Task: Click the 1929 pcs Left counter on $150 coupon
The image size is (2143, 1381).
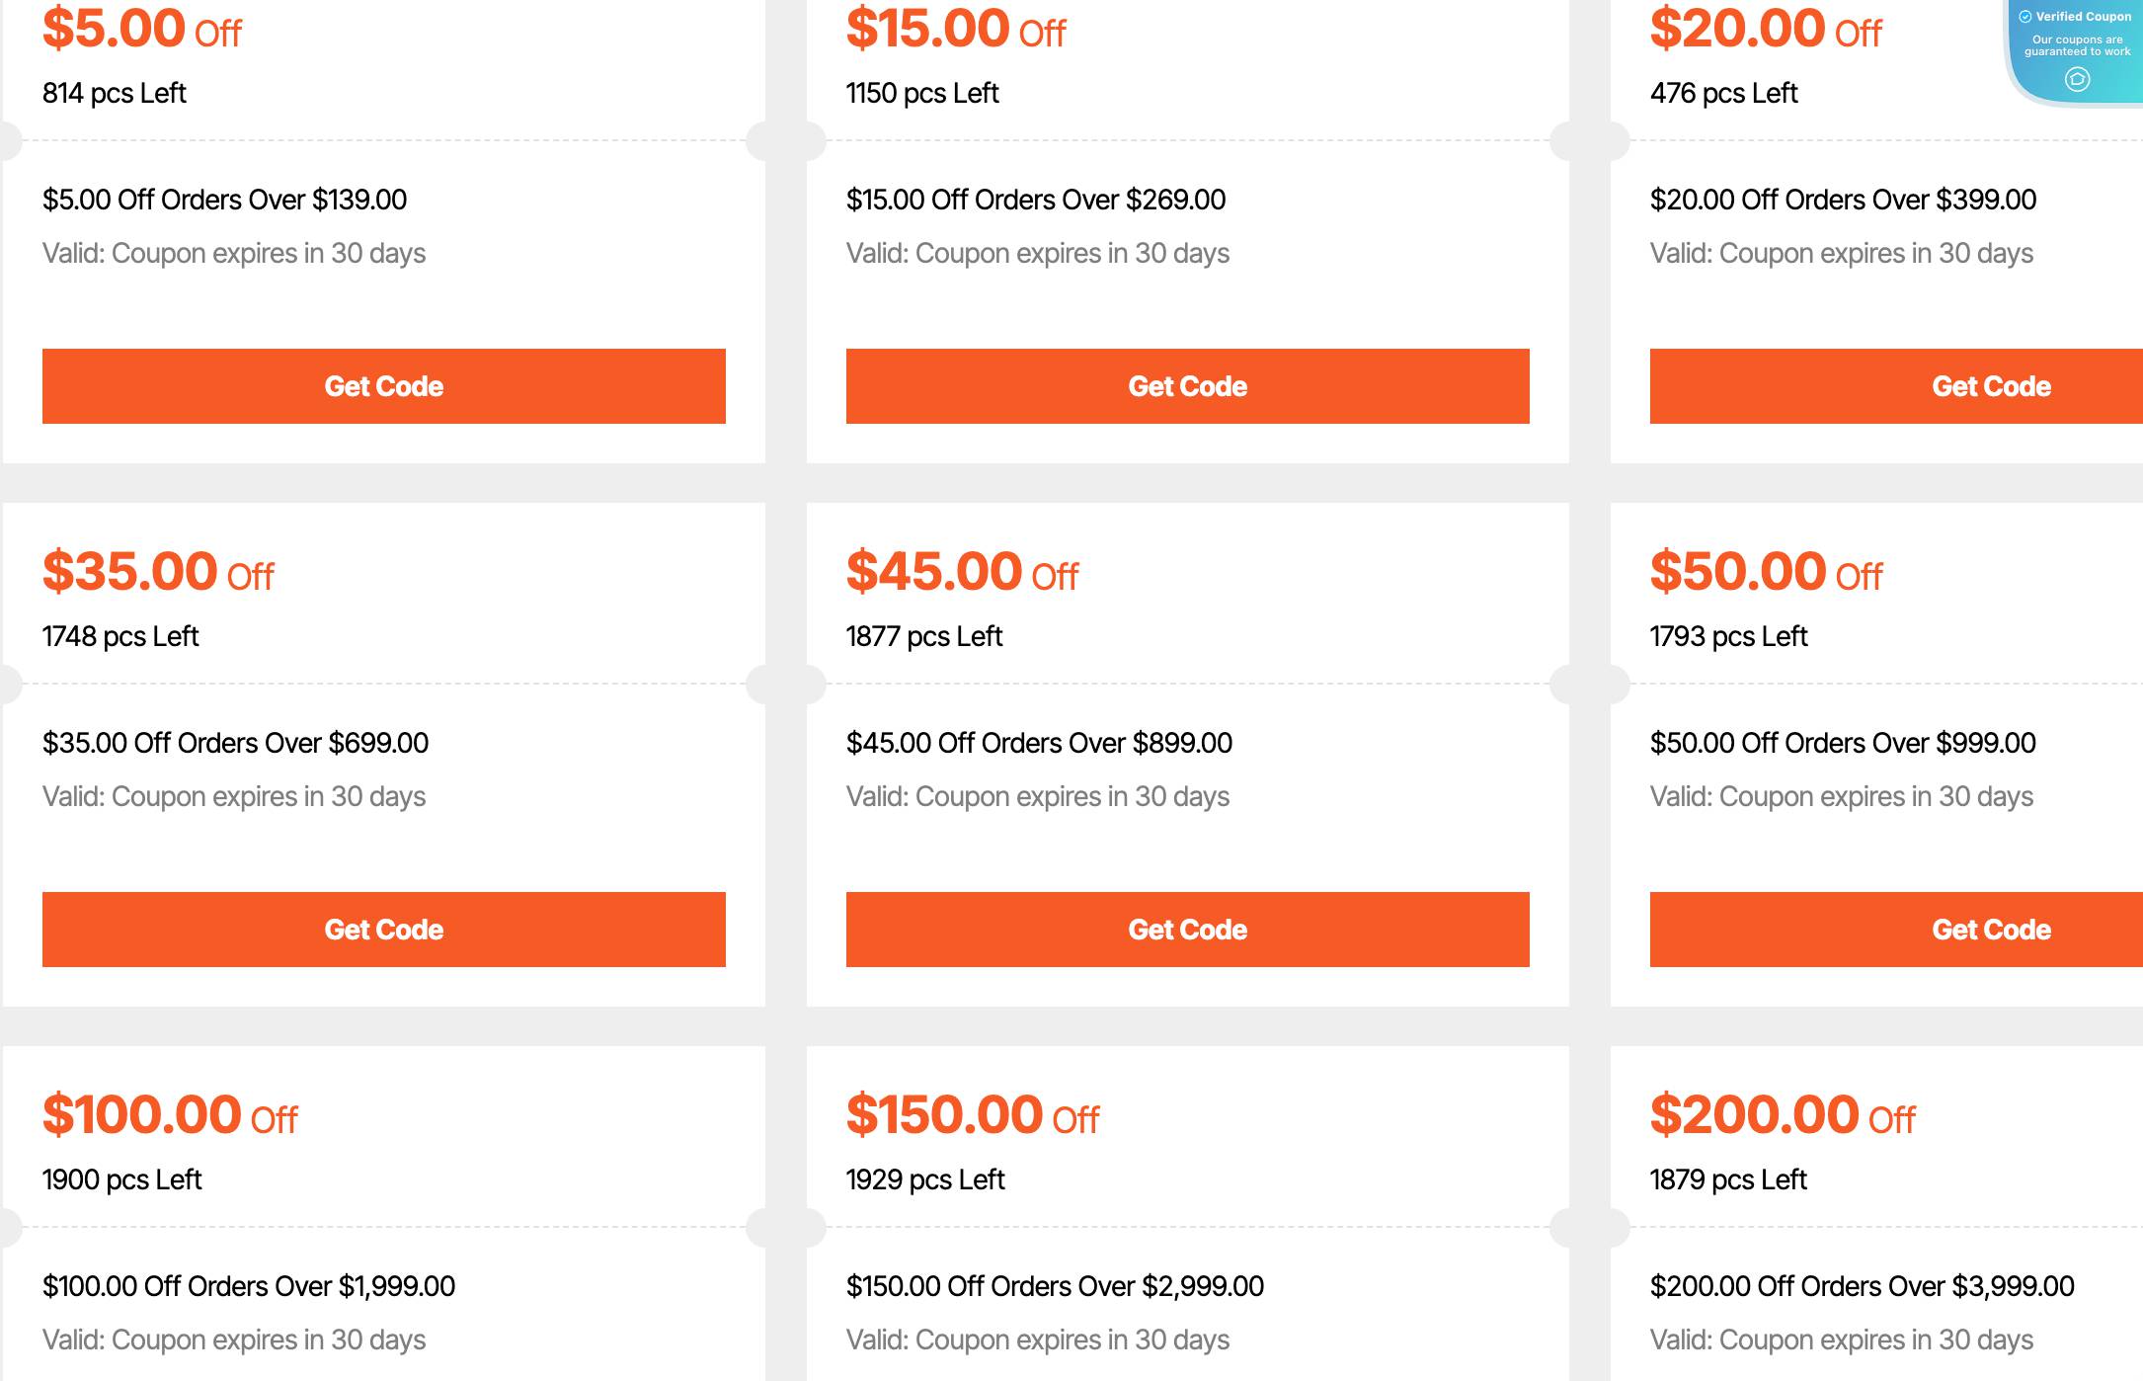Action: [x=924, y=1178]
